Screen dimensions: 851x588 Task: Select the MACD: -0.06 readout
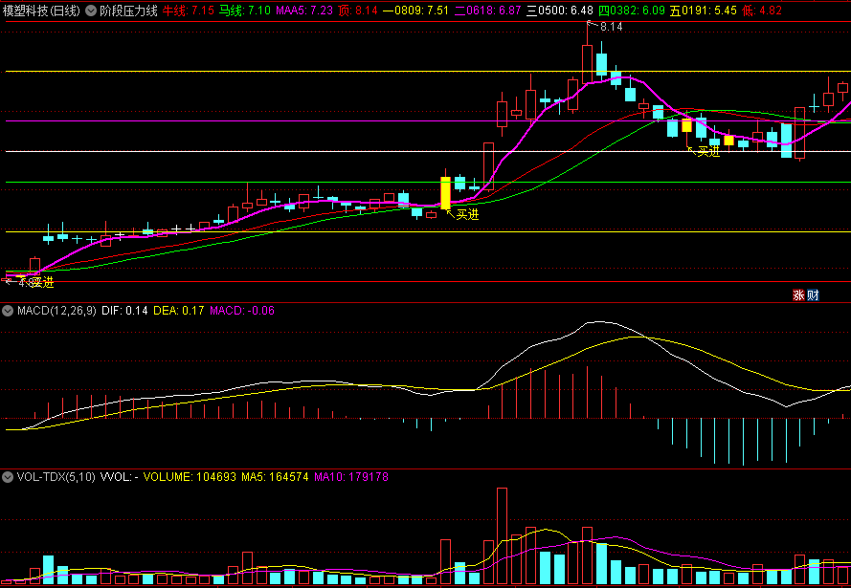[242, 311]
